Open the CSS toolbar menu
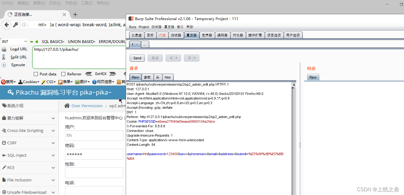This screenshot has width=404, height=195. click(49, 82)
